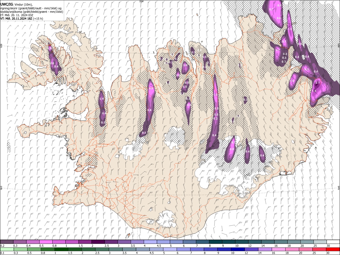This screenshot has width=340, height=255.
Task: Click the 'IT: Mið. 20. 11. 2024 03Z' line
Action: [17, 15]
